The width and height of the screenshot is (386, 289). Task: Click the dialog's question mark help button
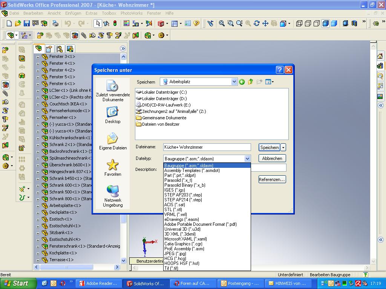click(280, 70)
